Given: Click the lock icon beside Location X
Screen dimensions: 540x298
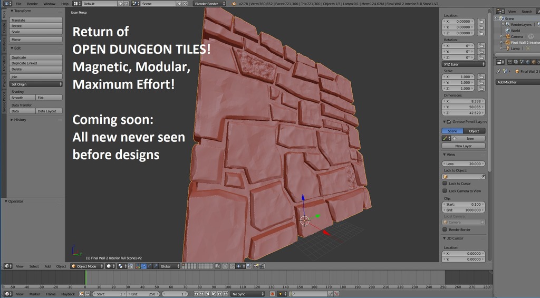Looking at the screenshot, I should (481, 21).
